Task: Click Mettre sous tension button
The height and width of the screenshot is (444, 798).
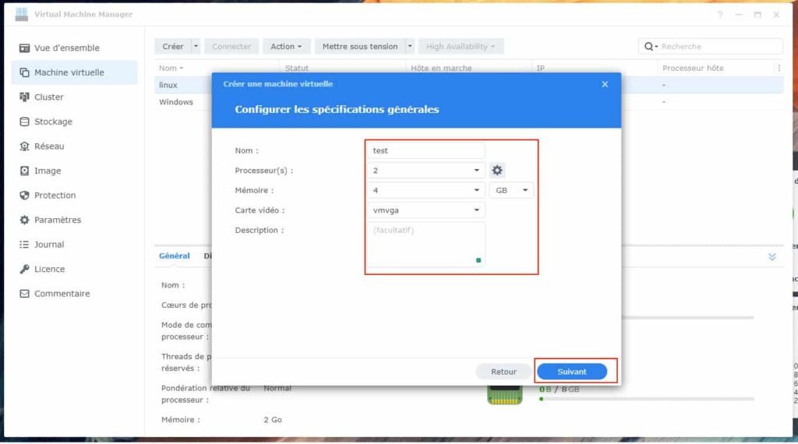Action: pyautogui.click(x=360, y=46)
